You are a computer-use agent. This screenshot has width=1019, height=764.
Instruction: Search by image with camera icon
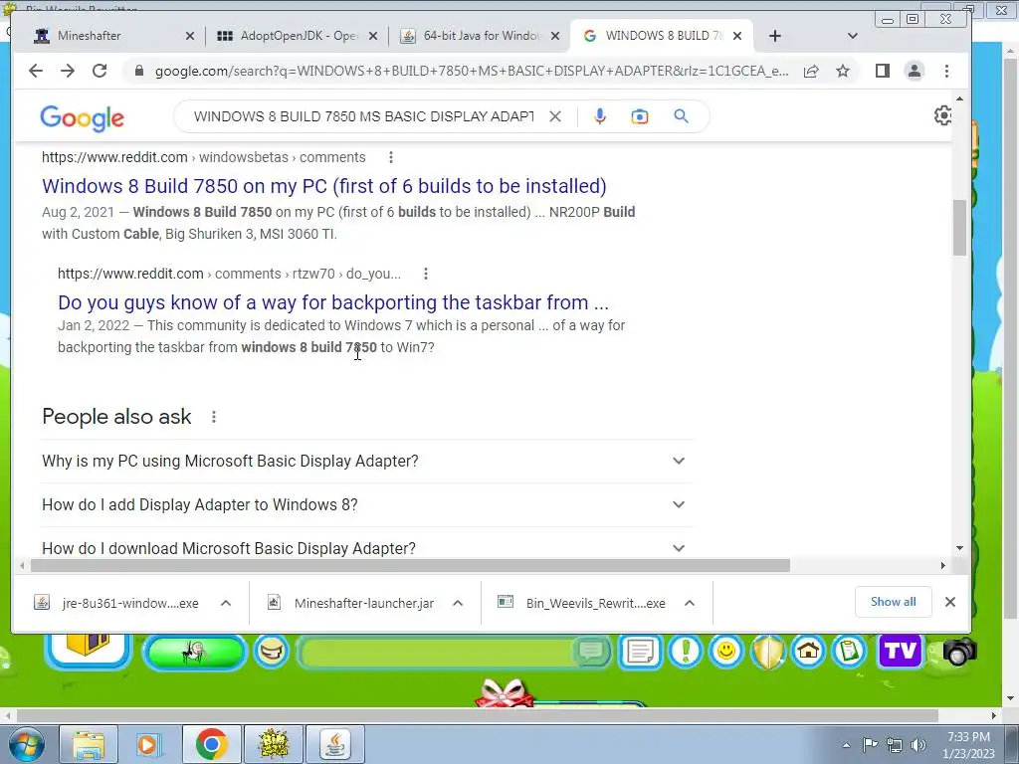[x=640, y=116]
